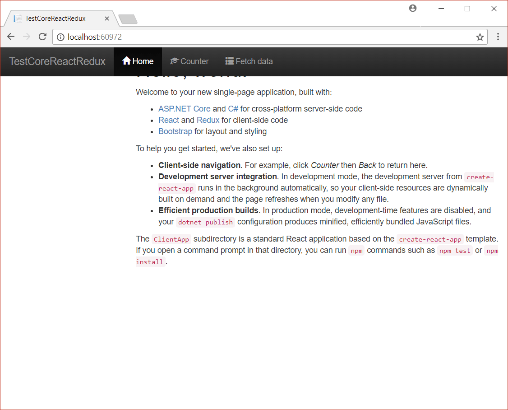The height and width of the screenshot is (410, 508).
Task: Open the Counter nav page
Action: coord(189,61)
